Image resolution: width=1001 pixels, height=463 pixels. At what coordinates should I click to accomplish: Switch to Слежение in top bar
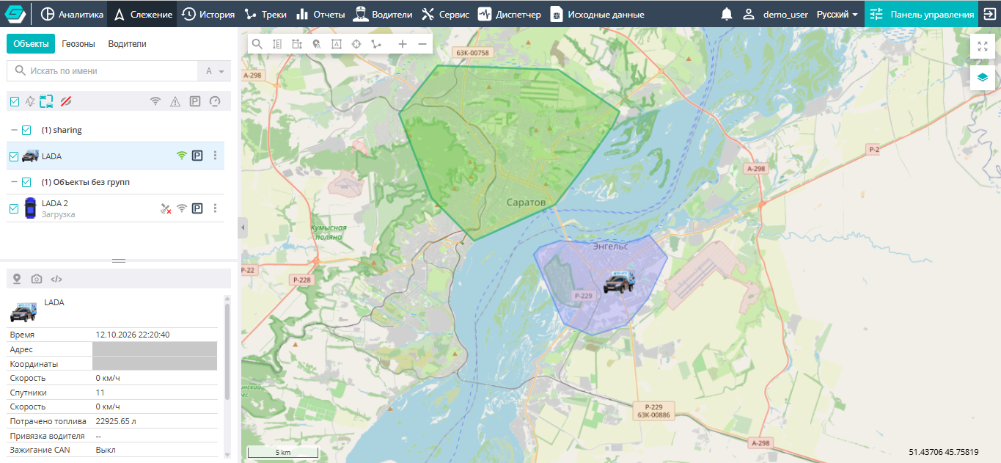143,14
